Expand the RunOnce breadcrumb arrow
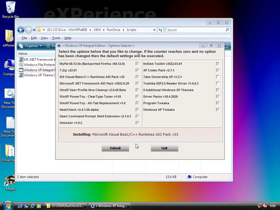280x210 pixels. (x=123, y=30)
